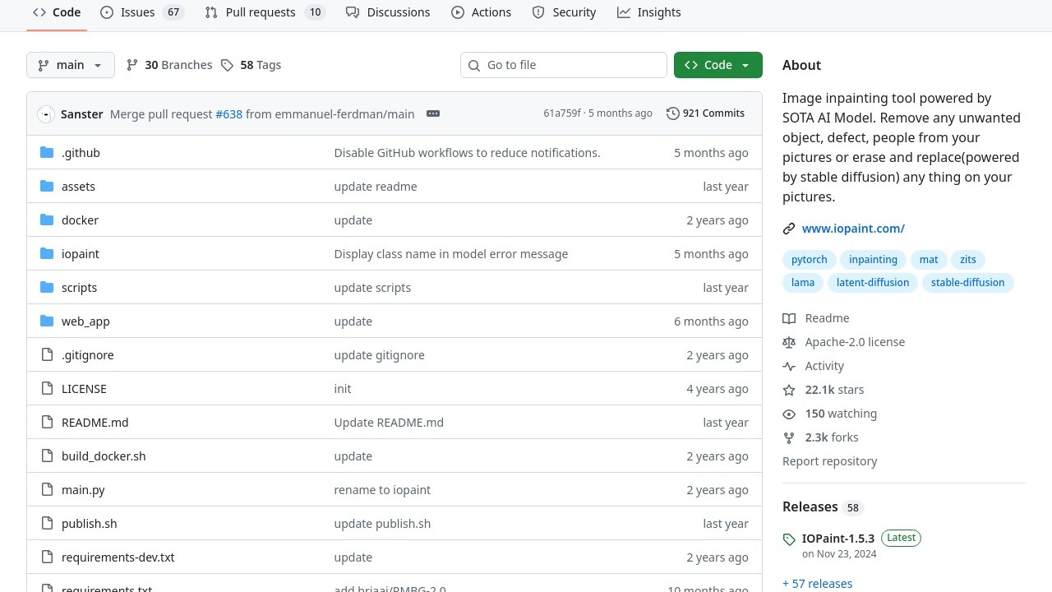This screenshot has width=1052, height=592.
Task: Open the main branch dropdown
Action: tap(71, 65)
